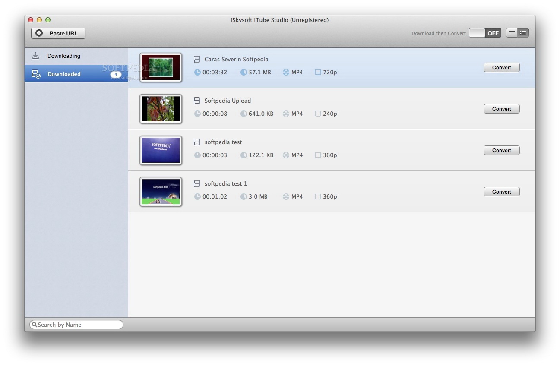
Task: Convert softpedia test video
Action: (501, 151)
